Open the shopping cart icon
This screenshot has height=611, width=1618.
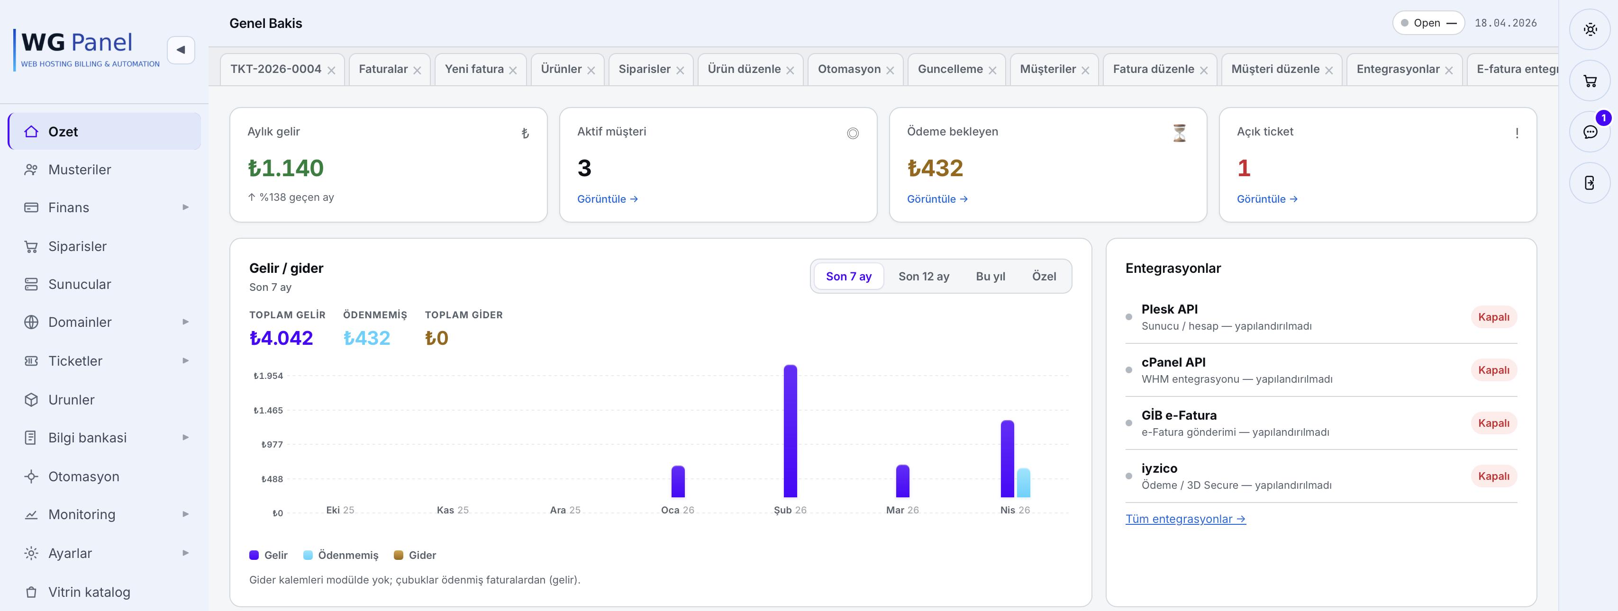pyautogui.click(x=1590, y=81)
